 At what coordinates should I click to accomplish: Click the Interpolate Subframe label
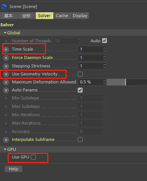(x=33, y=139)
